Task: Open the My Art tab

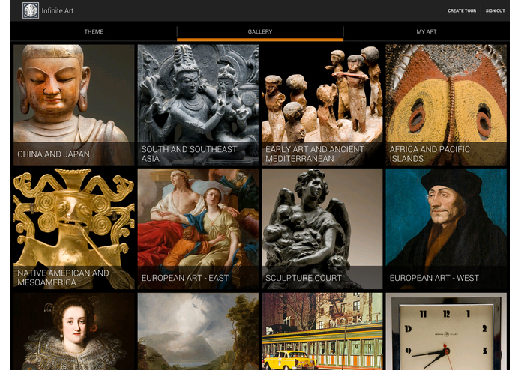Action: point(427,32)
